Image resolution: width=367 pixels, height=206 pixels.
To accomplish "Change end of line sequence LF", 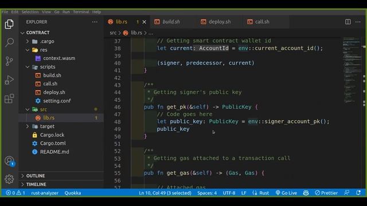I will click(x=244, y=193).
